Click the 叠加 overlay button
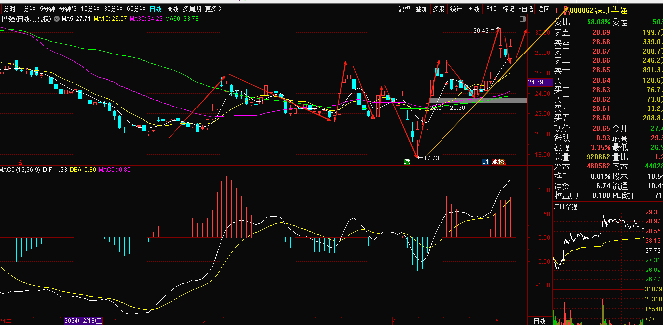This screenshot has height=325, width=663. coord(421,9)
